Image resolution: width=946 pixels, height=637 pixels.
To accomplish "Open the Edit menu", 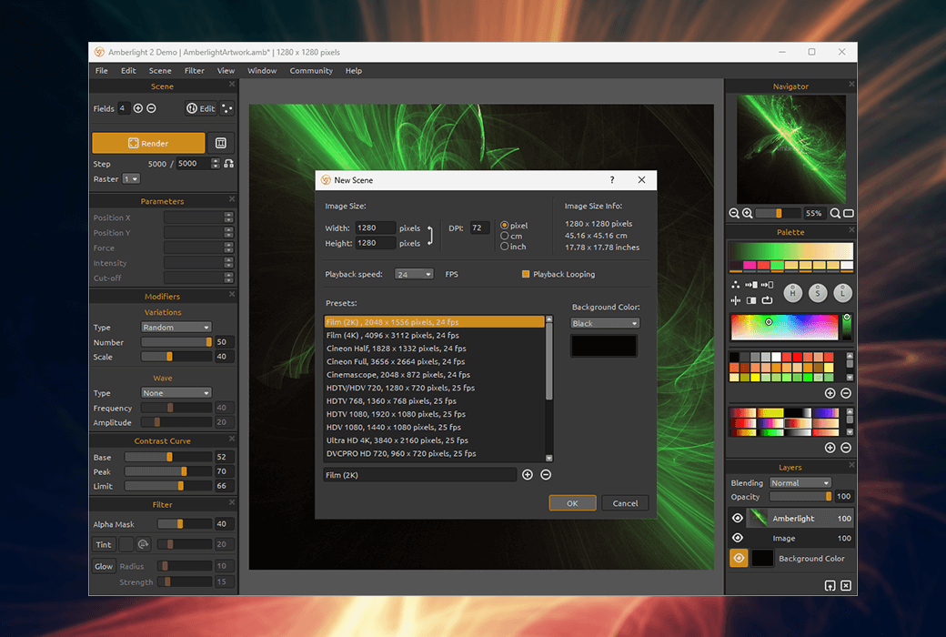I will coord(128,71).
